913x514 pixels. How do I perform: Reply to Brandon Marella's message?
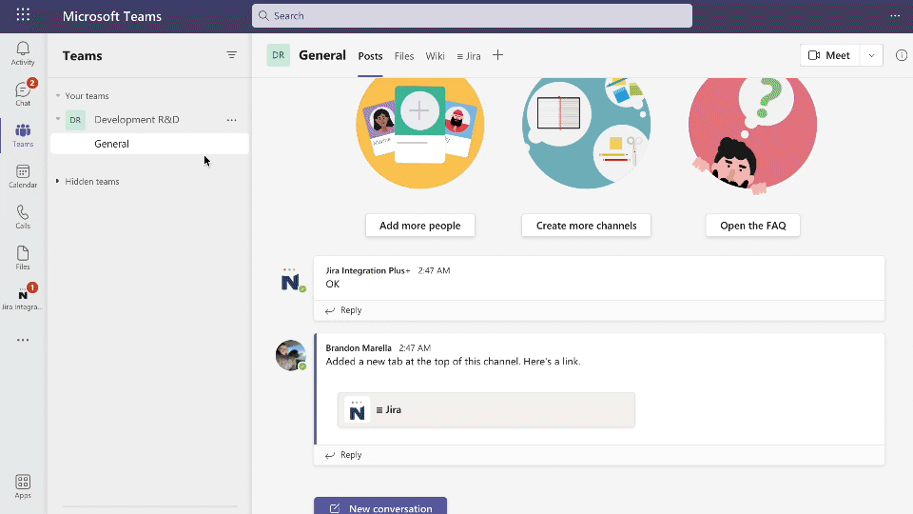point(343,455)
